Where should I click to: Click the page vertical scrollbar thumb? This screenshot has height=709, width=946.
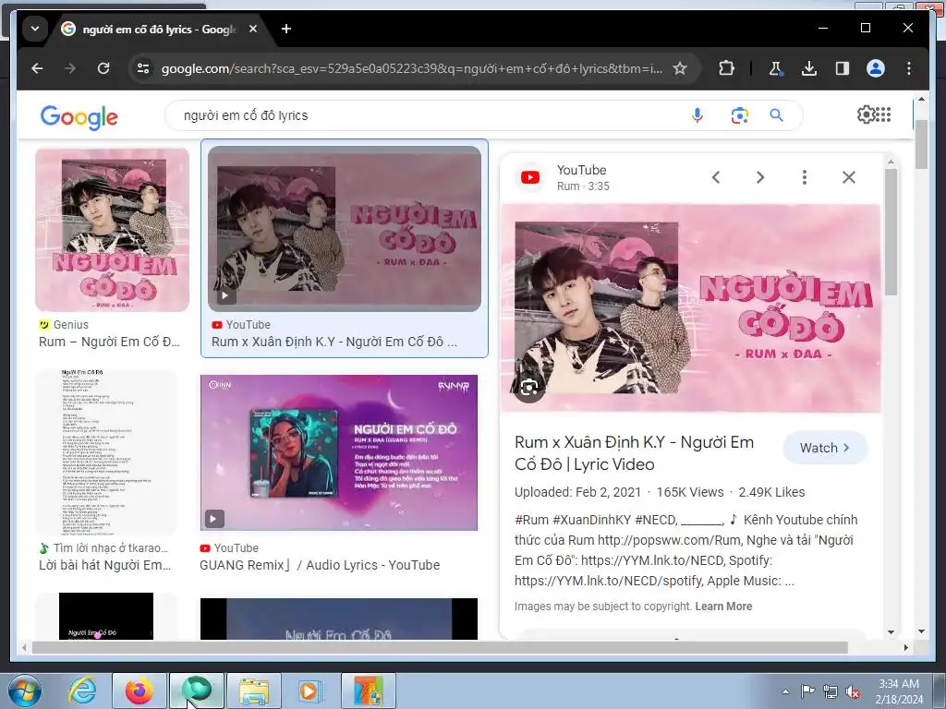(921, 143)
